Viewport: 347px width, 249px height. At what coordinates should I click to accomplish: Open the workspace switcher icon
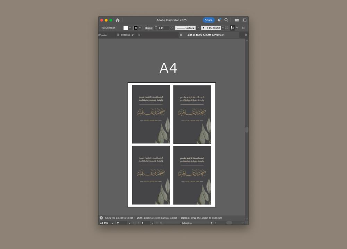(x=244, y=20)
